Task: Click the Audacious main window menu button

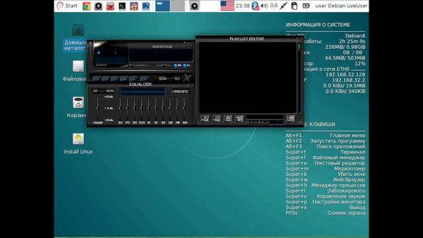Action: [x=91, y=43]
